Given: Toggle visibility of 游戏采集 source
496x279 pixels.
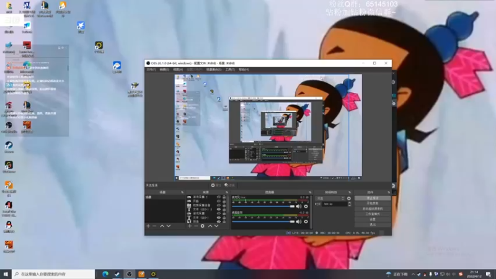Looking at the screenshot, I should tap(219, 213).
